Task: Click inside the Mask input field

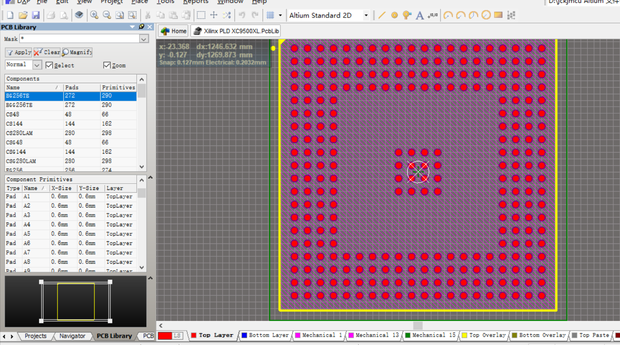Action: (80, 39)
